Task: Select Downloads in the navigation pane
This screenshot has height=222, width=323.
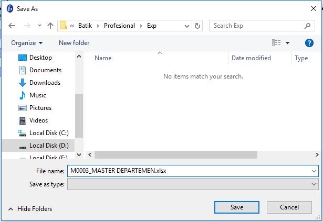Action: click(44, 83)
